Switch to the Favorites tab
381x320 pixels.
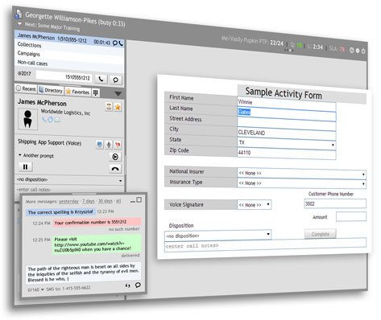coord(78,92)
